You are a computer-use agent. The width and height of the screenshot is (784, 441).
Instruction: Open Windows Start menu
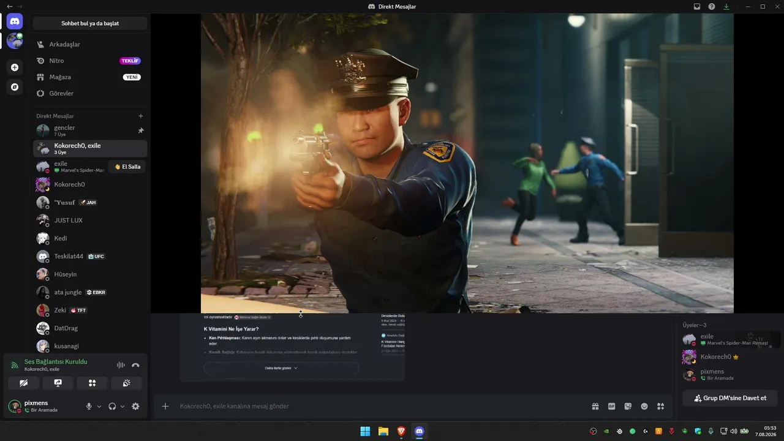click(x=365, y=431)
